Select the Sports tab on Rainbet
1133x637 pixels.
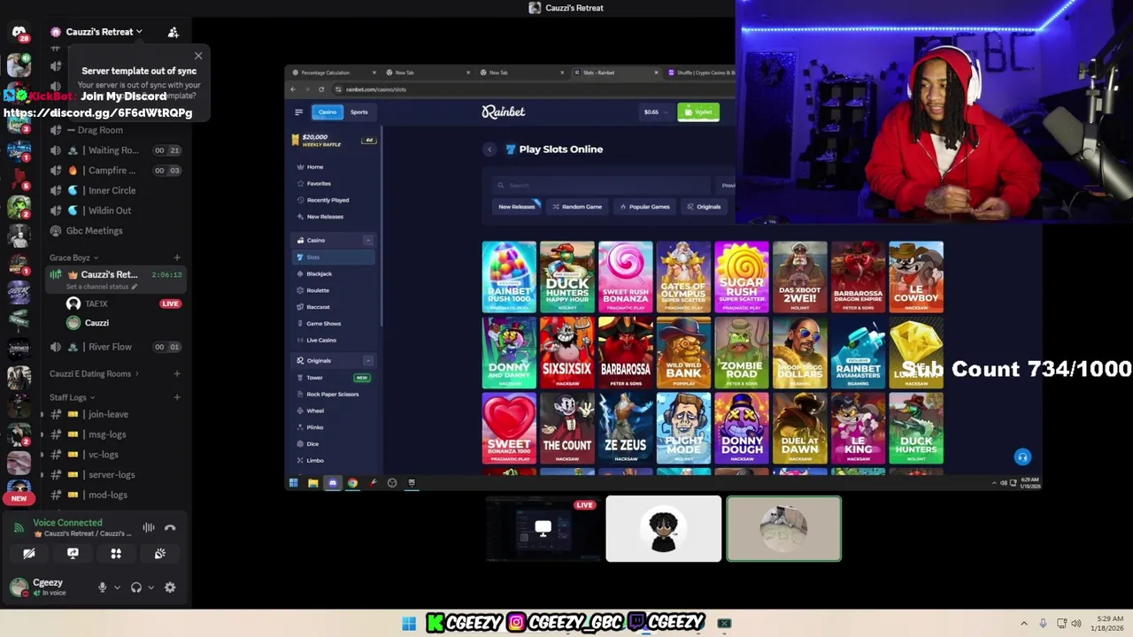358,112
